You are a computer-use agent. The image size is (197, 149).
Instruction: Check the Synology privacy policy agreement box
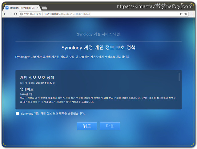[x=18, y=114]
